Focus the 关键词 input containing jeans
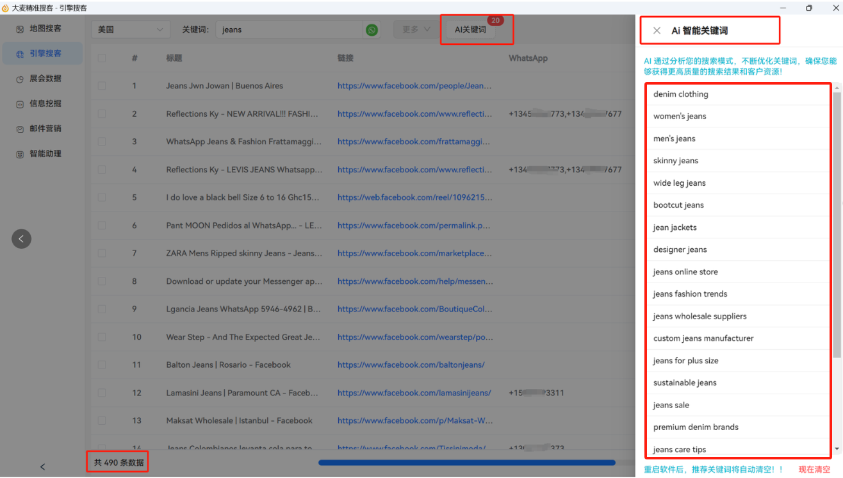Image resolution: width=843 pixels, height=478 pixels. click(290, 29)
